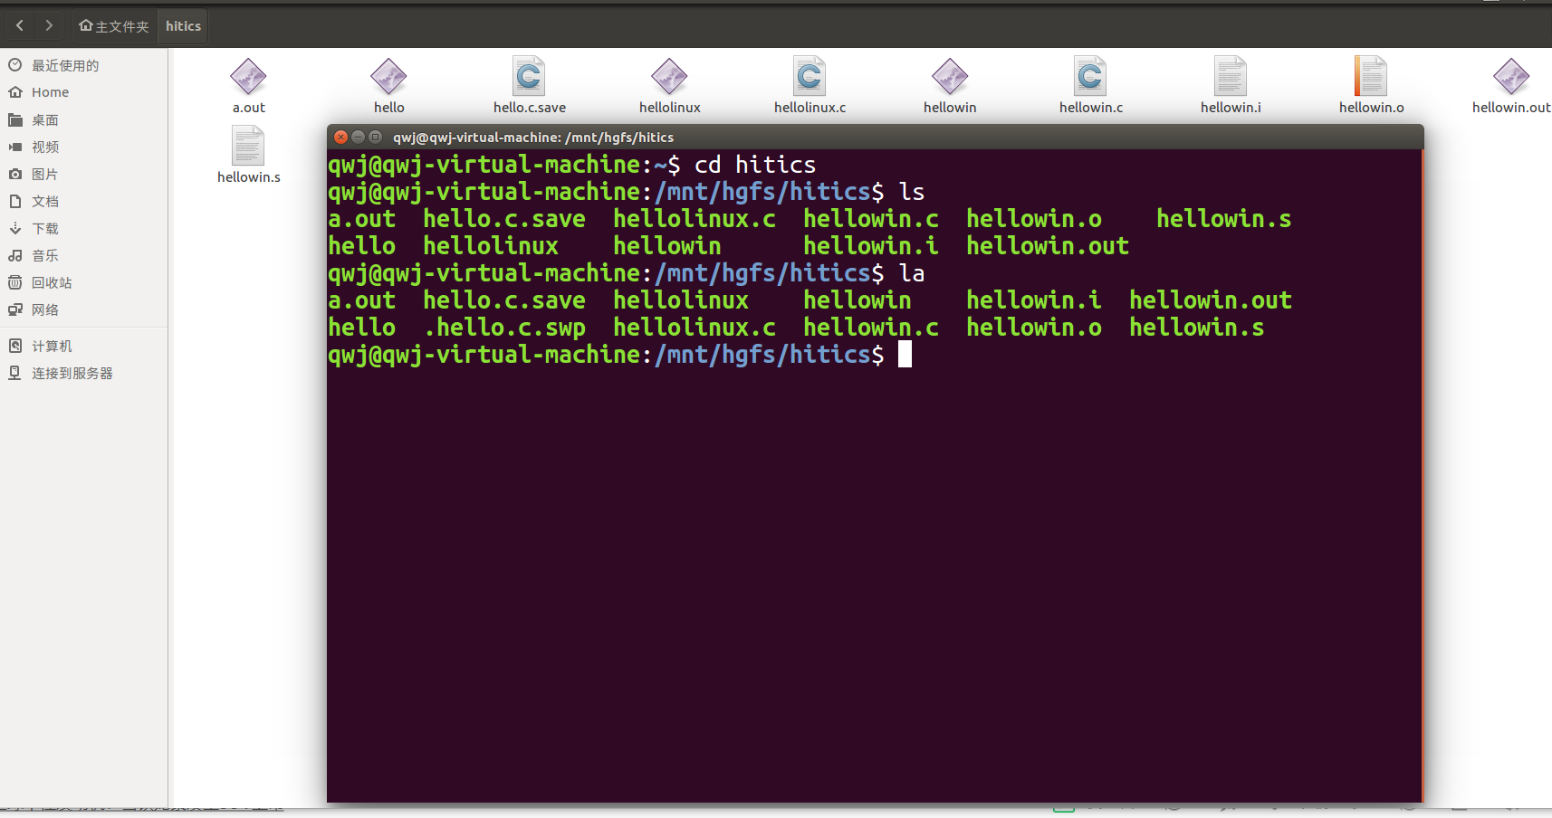
Task: Click the terminal cursor at last prompt
Action: click(x=905, y=354)
